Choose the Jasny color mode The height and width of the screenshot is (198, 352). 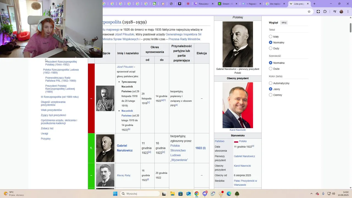click(271, 89)
